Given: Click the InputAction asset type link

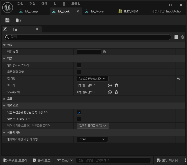Looking at the screenshot, I should [x=174, y=11].
